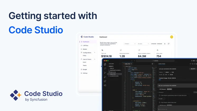Screen dimensions: 197x111
Task: Select index.html in the Explorer tree
Action: click(x=115, y=74)
